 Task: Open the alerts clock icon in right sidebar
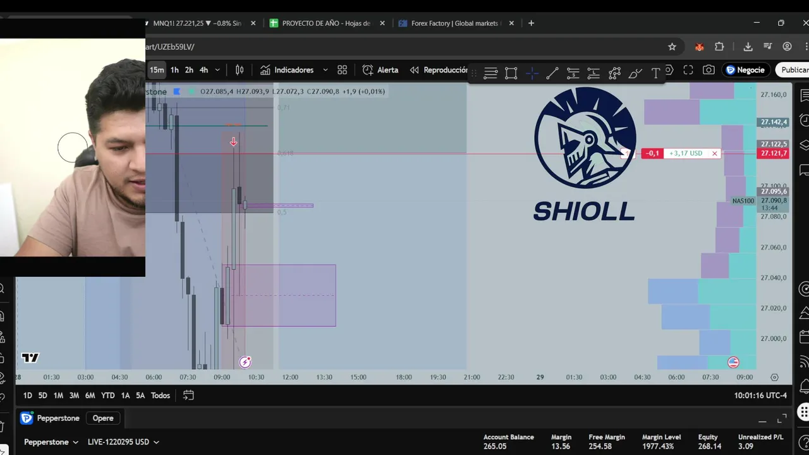point(804,121)
